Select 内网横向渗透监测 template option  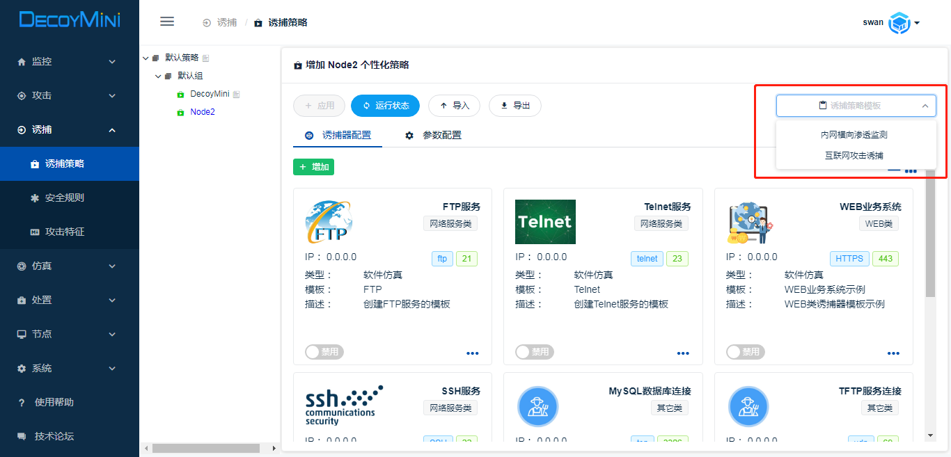point(854,135)
